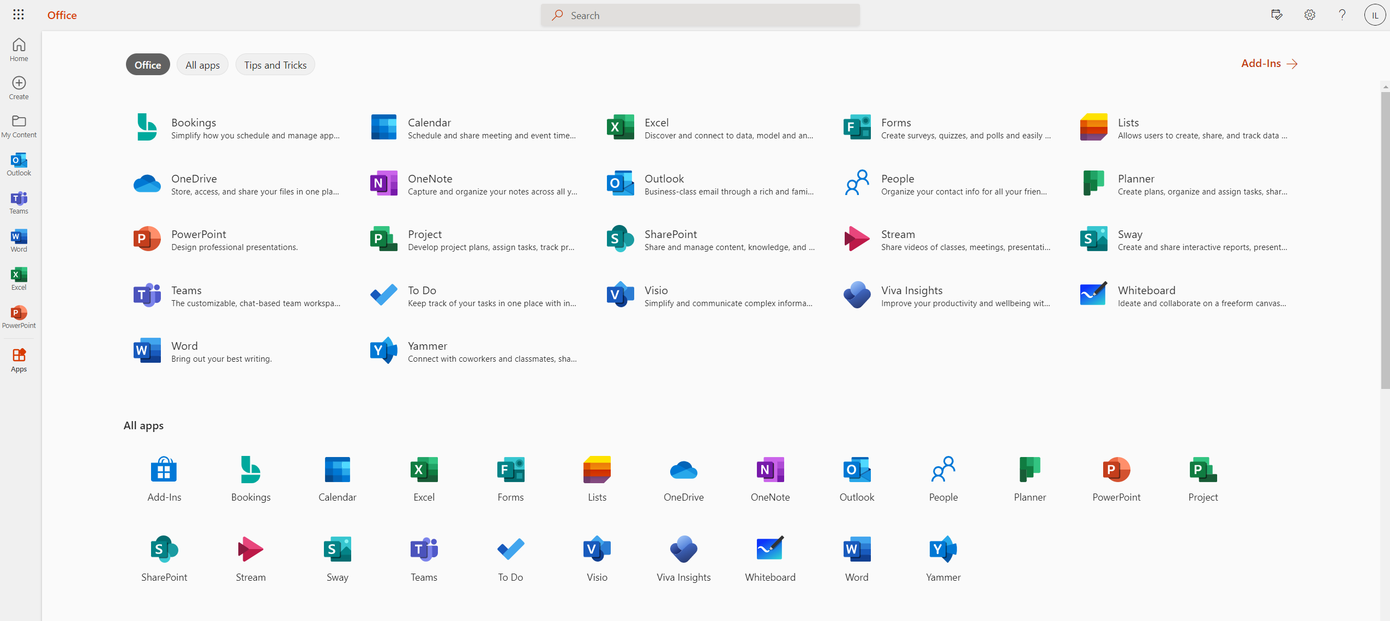Screen dimensions: 1390x621
Task: Open Stream in the Office list
Action: (947, 240)
